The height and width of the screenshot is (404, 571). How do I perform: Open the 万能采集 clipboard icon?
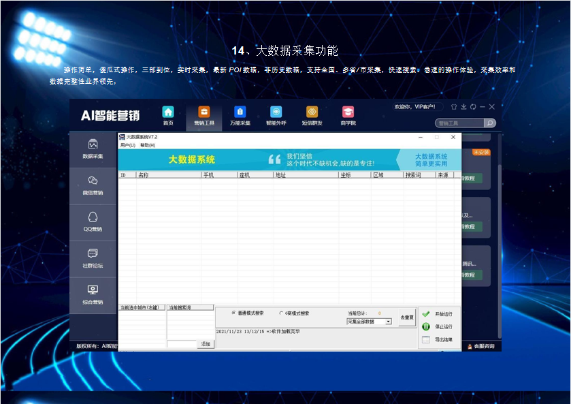(x=240, y=112)
